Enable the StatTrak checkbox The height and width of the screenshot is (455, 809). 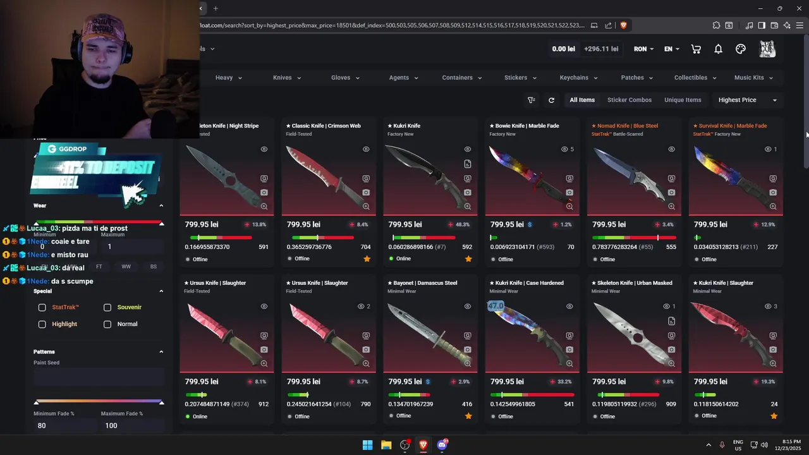[x=42, y=307]
